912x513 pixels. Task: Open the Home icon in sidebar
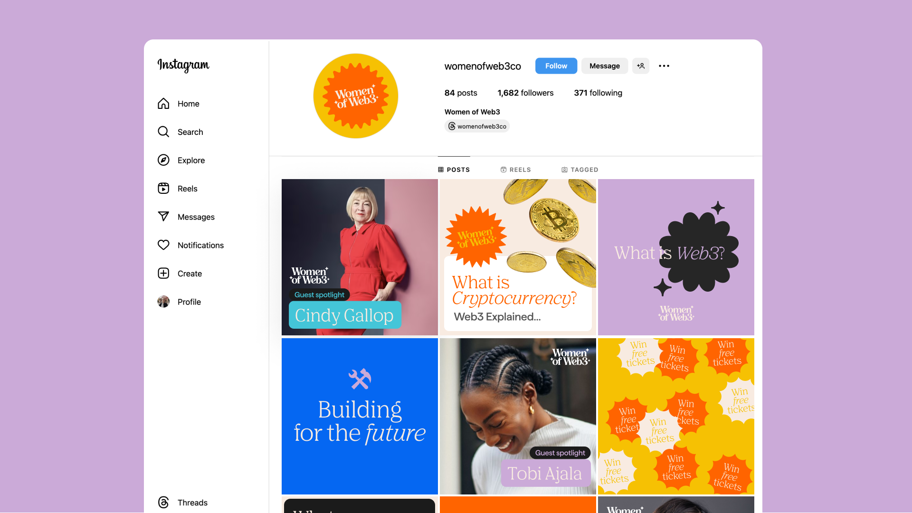[x=163, y=104]
